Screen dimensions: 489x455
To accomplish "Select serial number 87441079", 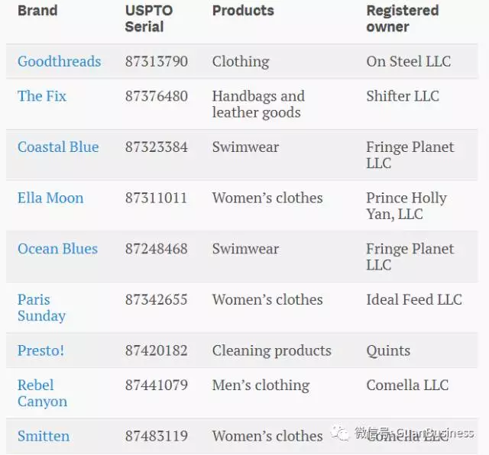I will 156,386.
